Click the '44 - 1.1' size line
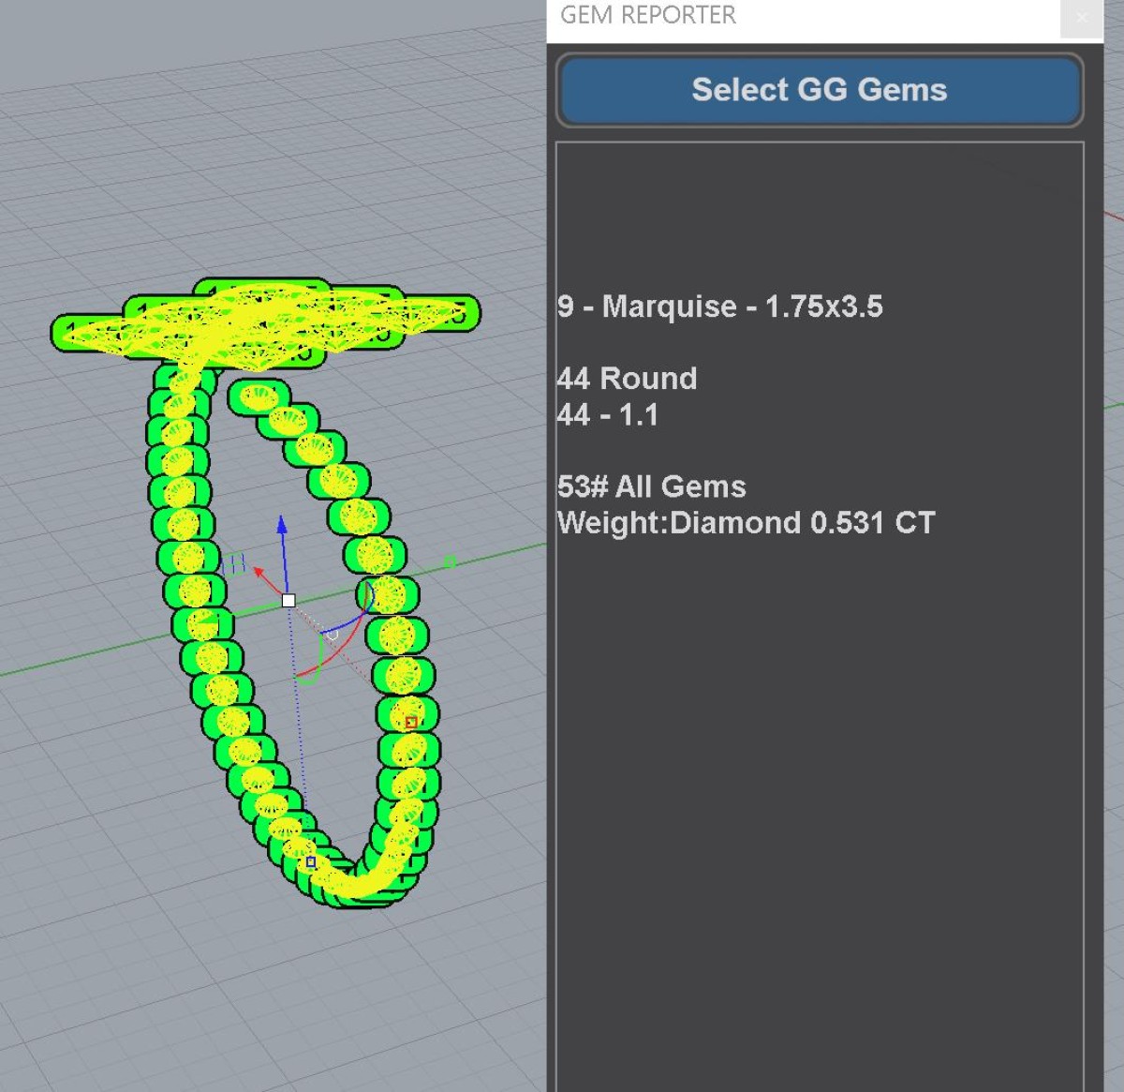The height and width of the screenshot is (1092, 1124). (x=607, y=414)
